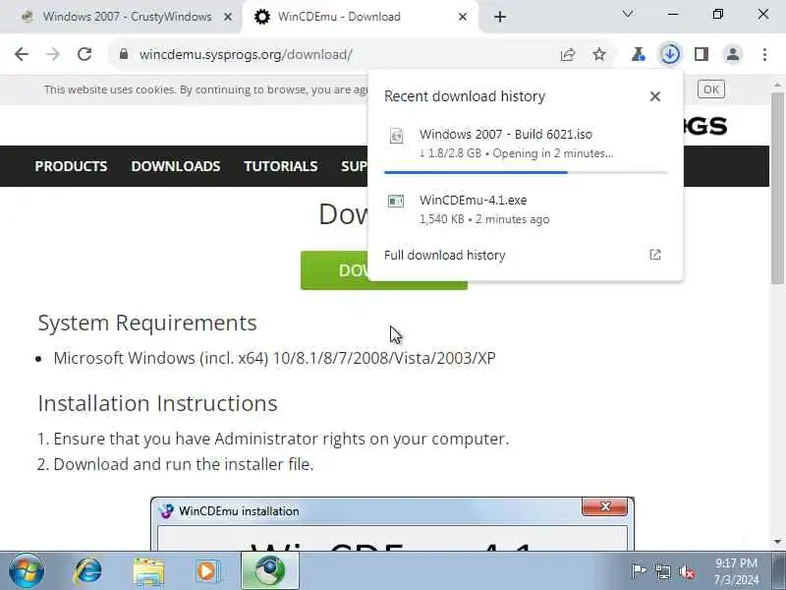Viewport: 786px width, 590px height.
Task: Click the downloads toolbar icon
Action: (670, 54)
